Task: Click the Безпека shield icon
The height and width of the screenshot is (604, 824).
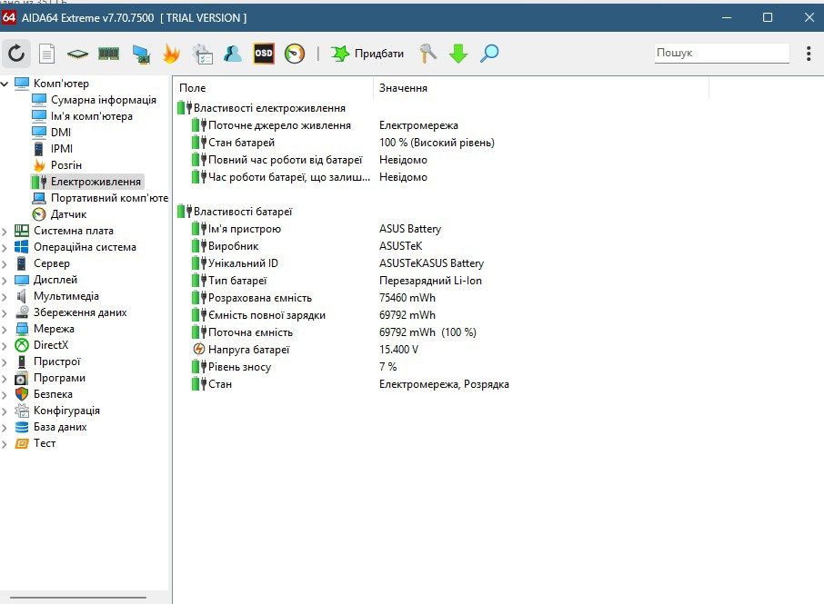Action: pos(22,394)
